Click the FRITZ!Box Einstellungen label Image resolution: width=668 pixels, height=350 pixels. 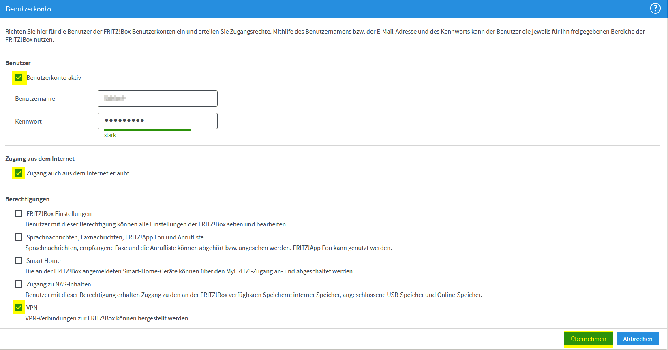point(59,214)
